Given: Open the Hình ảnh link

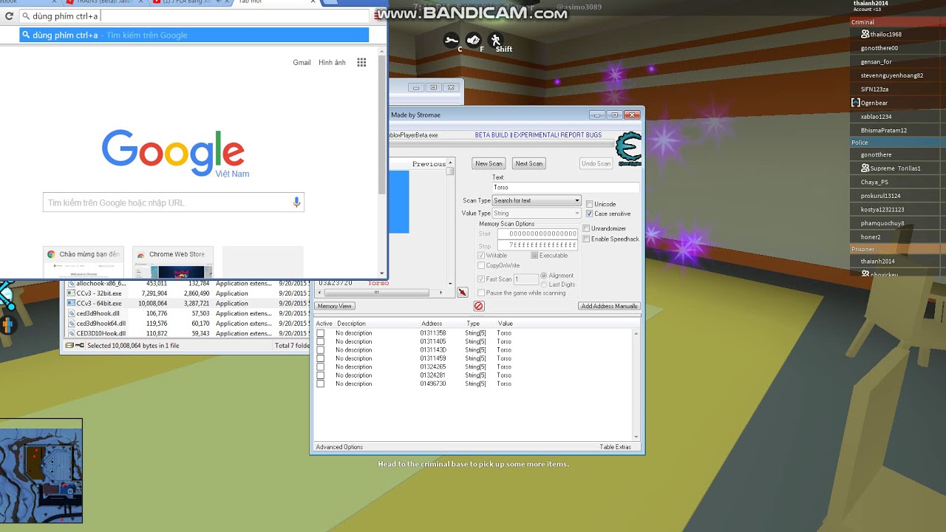Looking at the screenshot, I should (x=332, y=63).
